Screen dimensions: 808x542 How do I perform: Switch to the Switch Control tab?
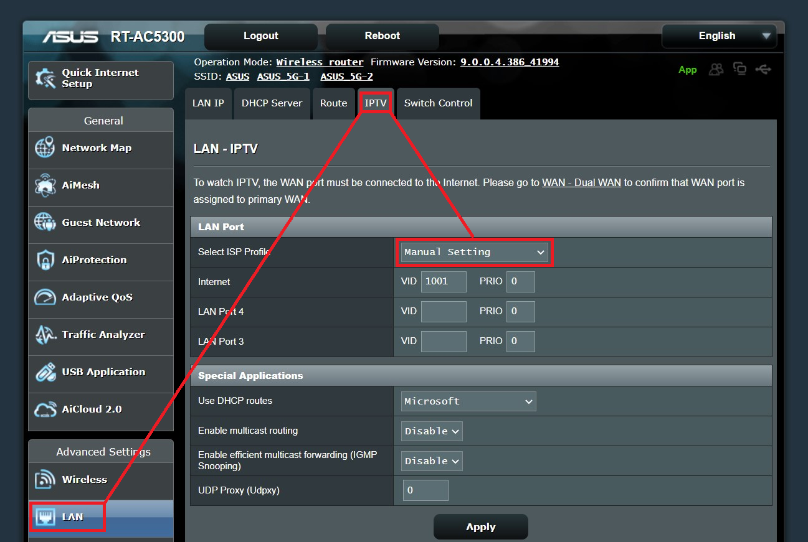(439, 103)
